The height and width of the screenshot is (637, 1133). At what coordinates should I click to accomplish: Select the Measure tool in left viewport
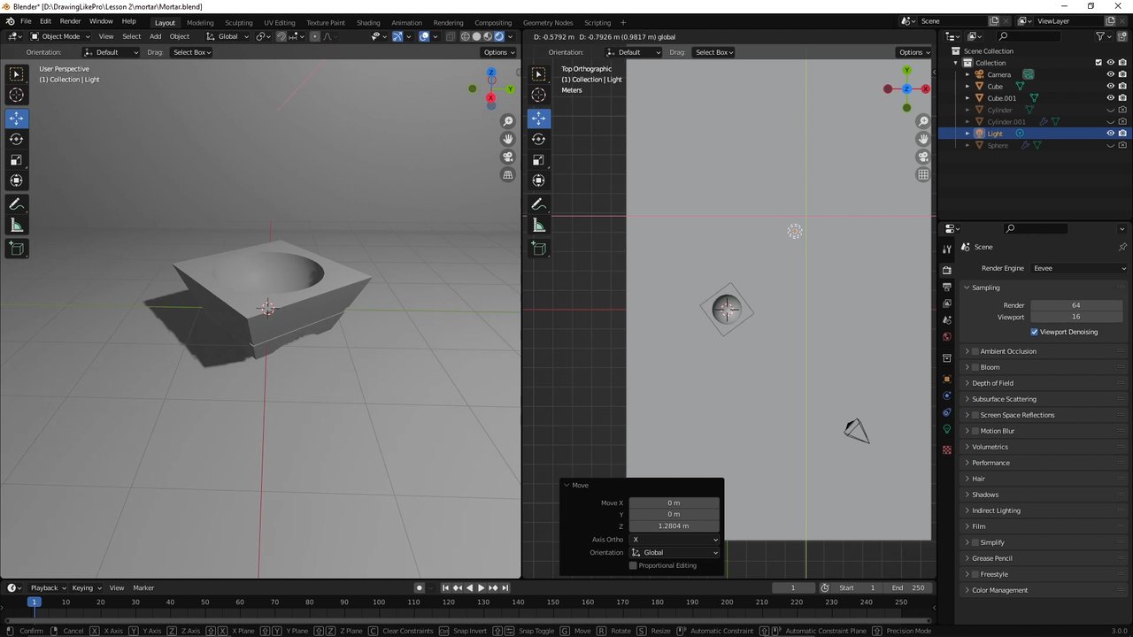(x=16, y=226)
